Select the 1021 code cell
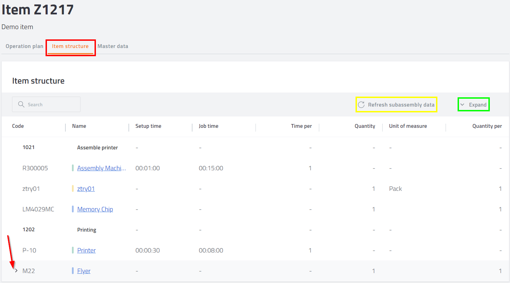510x283 pixels. pos(28,147)
